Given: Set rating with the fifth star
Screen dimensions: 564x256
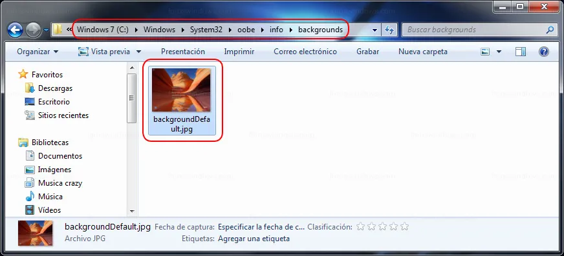Looking at the screenshot, I should pos(405,226).
